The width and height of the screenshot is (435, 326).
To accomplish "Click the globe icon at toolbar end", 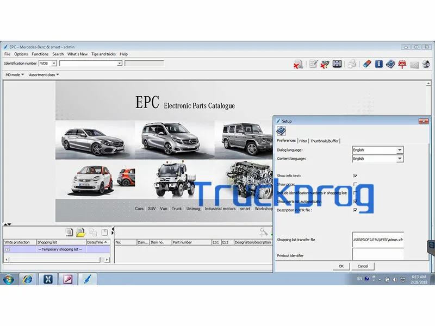I will pos(426,64).
